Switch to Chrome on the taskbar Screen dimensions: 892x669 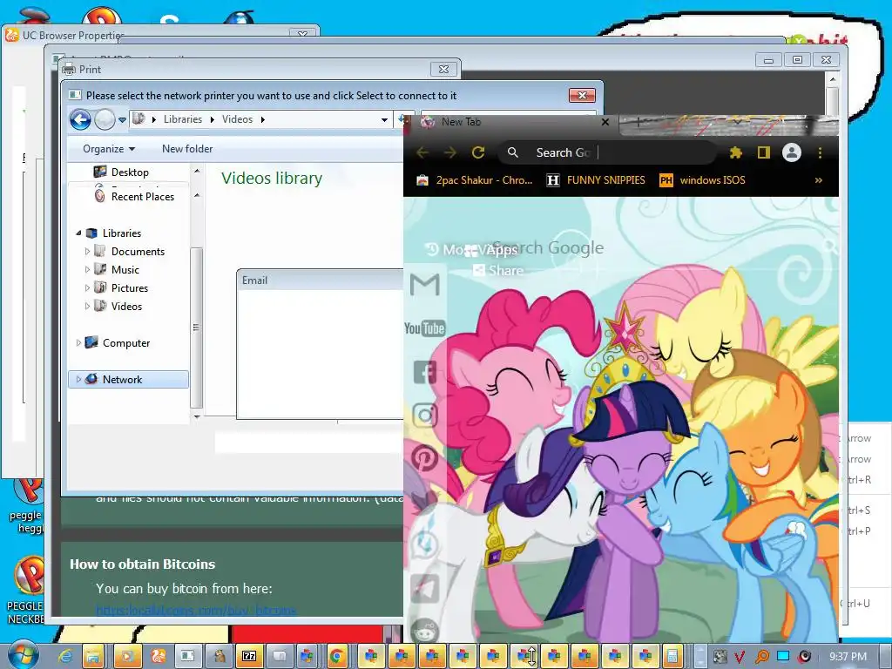tap(336, 657)
